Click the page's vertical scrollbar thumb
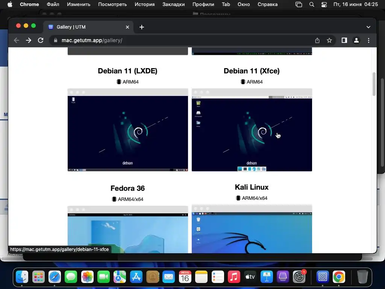The image size is (385, 289). [374, 84]
